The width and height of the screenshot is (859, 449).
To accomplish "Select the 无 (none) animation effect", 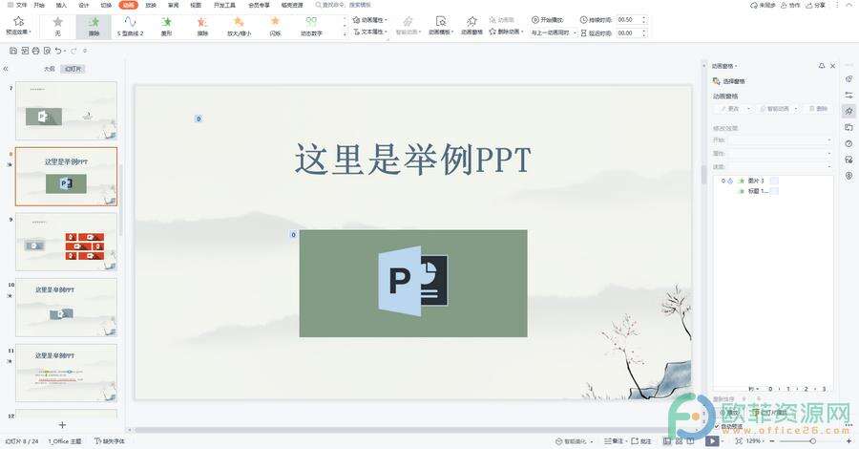I will [x=57, y=27].
